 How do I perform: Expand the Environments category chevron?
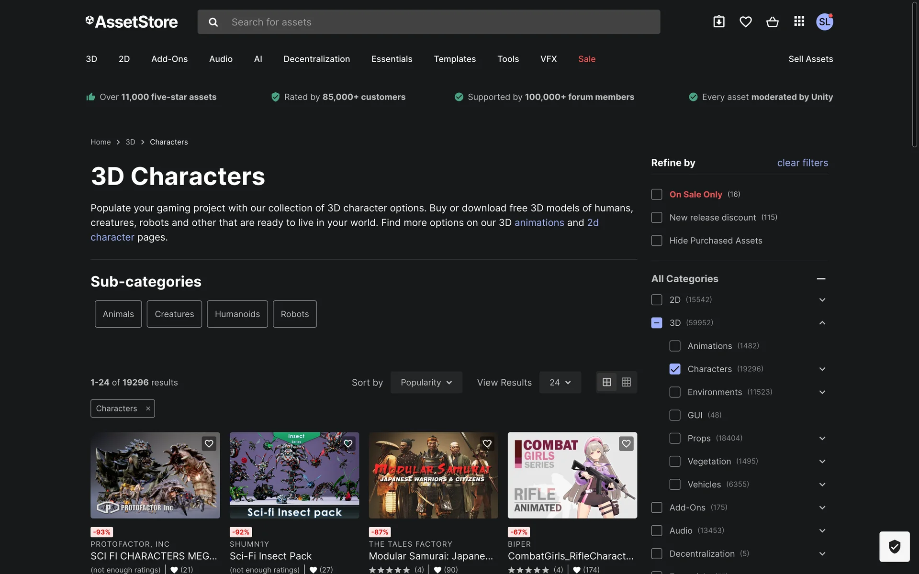pyautogui.click(x=822, y=392)
